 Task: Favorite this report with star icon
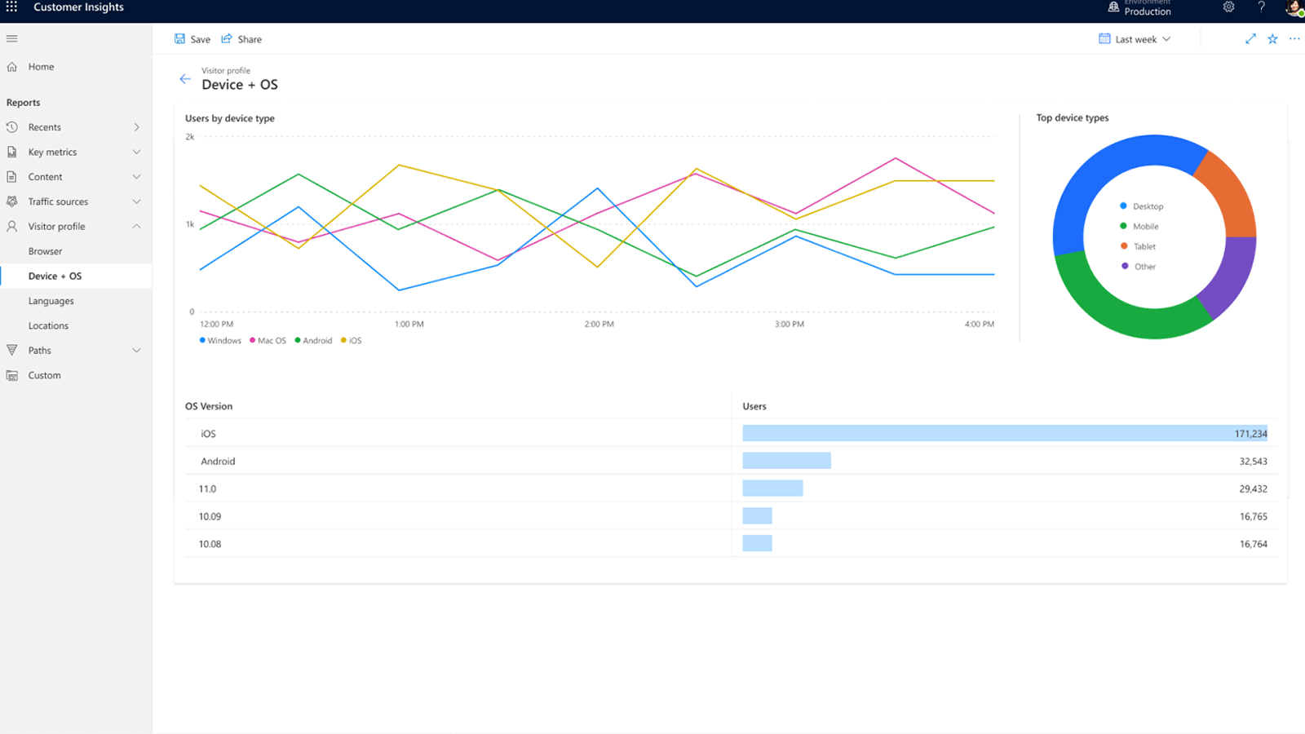(x=1272, y=38)
